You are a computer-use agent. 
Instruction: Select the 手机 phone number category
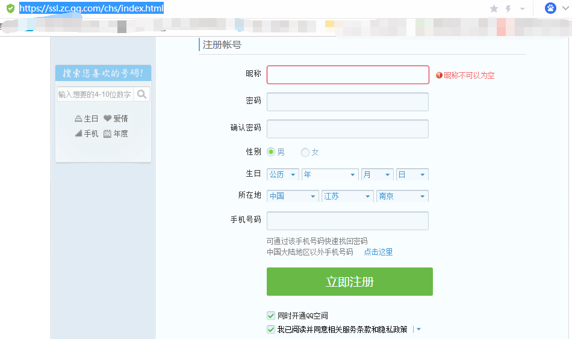click(87, 133)
